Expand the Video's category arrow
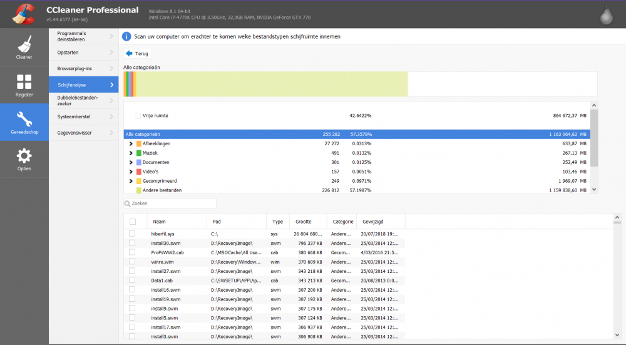626x345 pixels. (131, 172)
